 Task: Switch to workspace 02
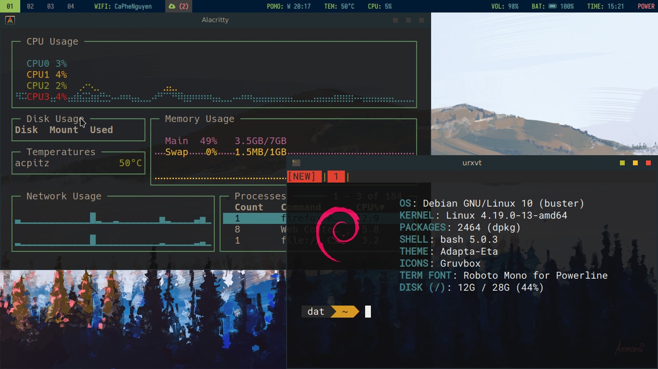(x=30, y=6)
